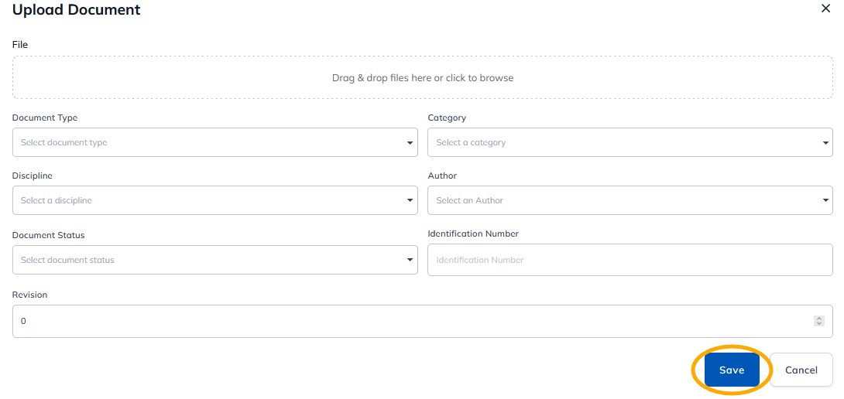844x399 pixels.
Task: Open the Discipline selection dropdown
Action: (214, 200)
